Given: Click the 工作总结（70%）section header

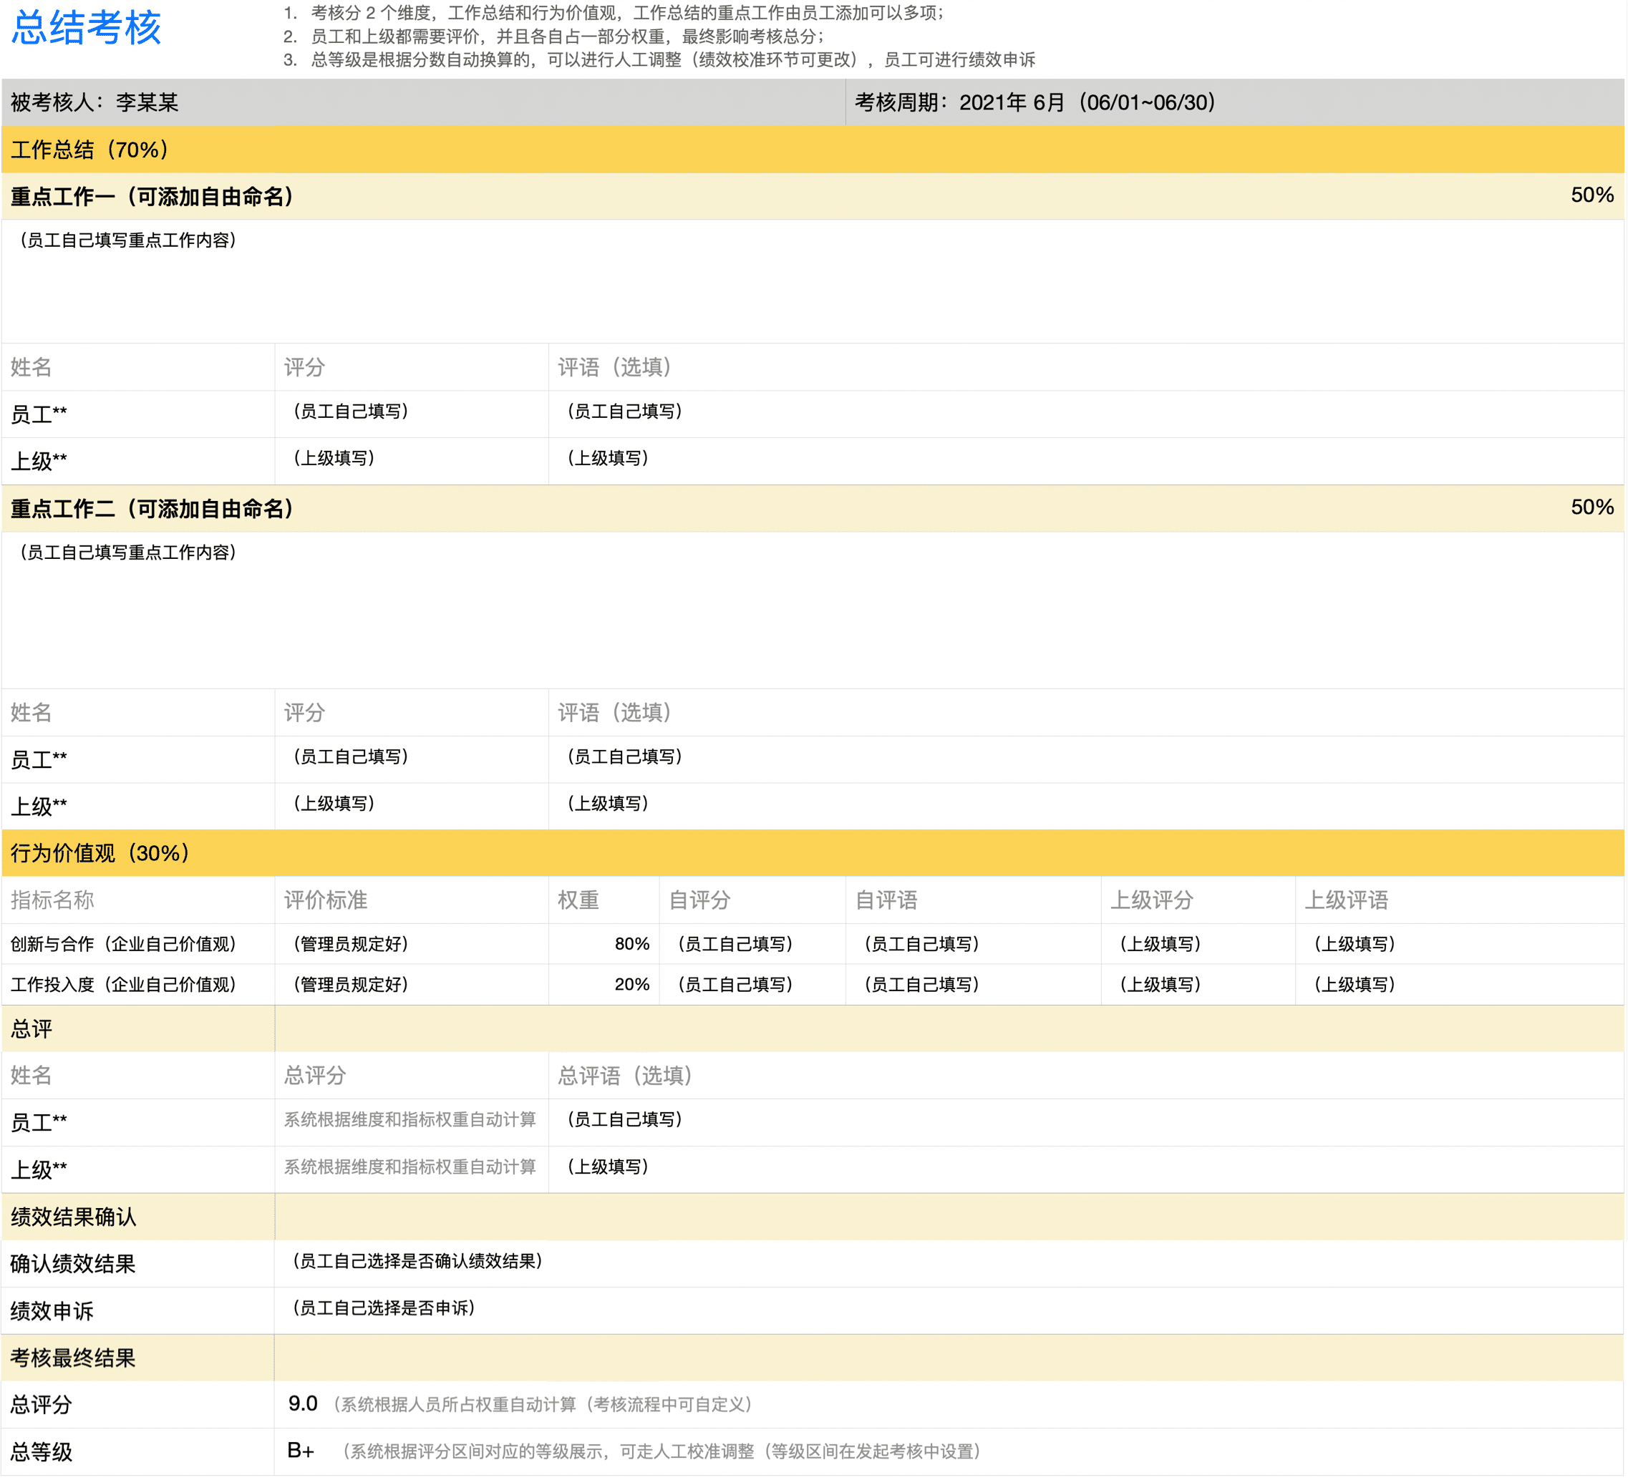Looking at the screenshot, I should [813, 150].
